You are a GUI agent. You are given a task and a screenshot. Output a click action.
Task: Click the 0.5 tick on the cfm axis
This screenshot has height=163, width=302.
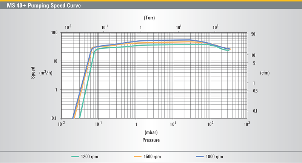(x=255, y=91)
